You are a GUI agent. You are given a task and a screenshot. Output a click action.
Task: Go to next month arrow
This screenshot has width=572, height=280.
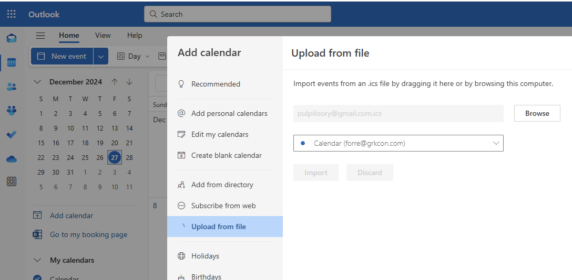pos(129,82)
